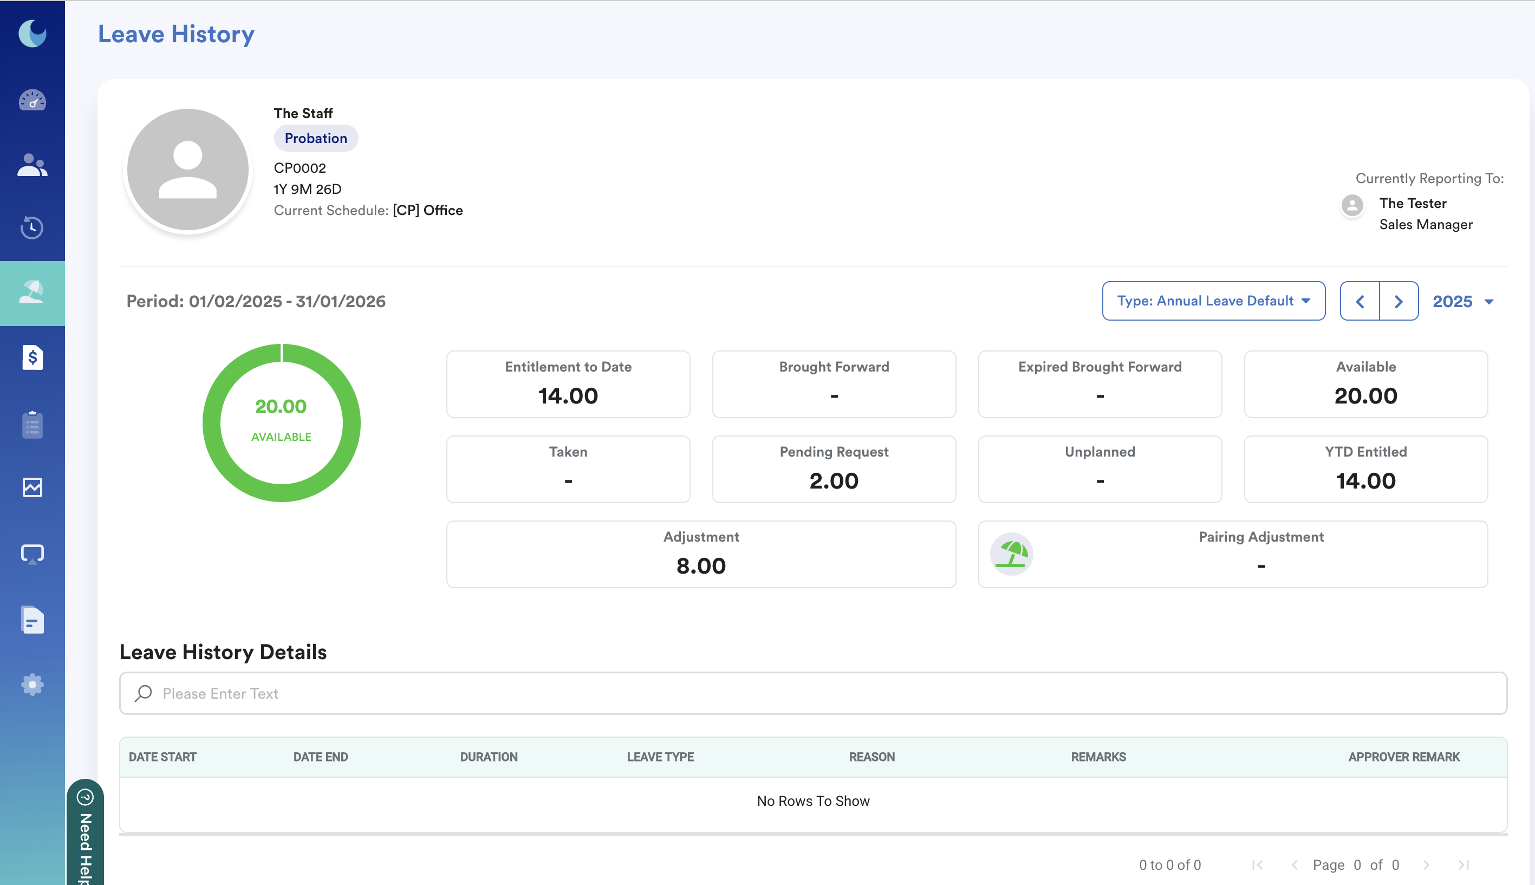Image resolution: width=1535 pixels, height=885 pixels.
Task: Sort by the LEAVE TYPE column header
Action: tap(660, 757)
